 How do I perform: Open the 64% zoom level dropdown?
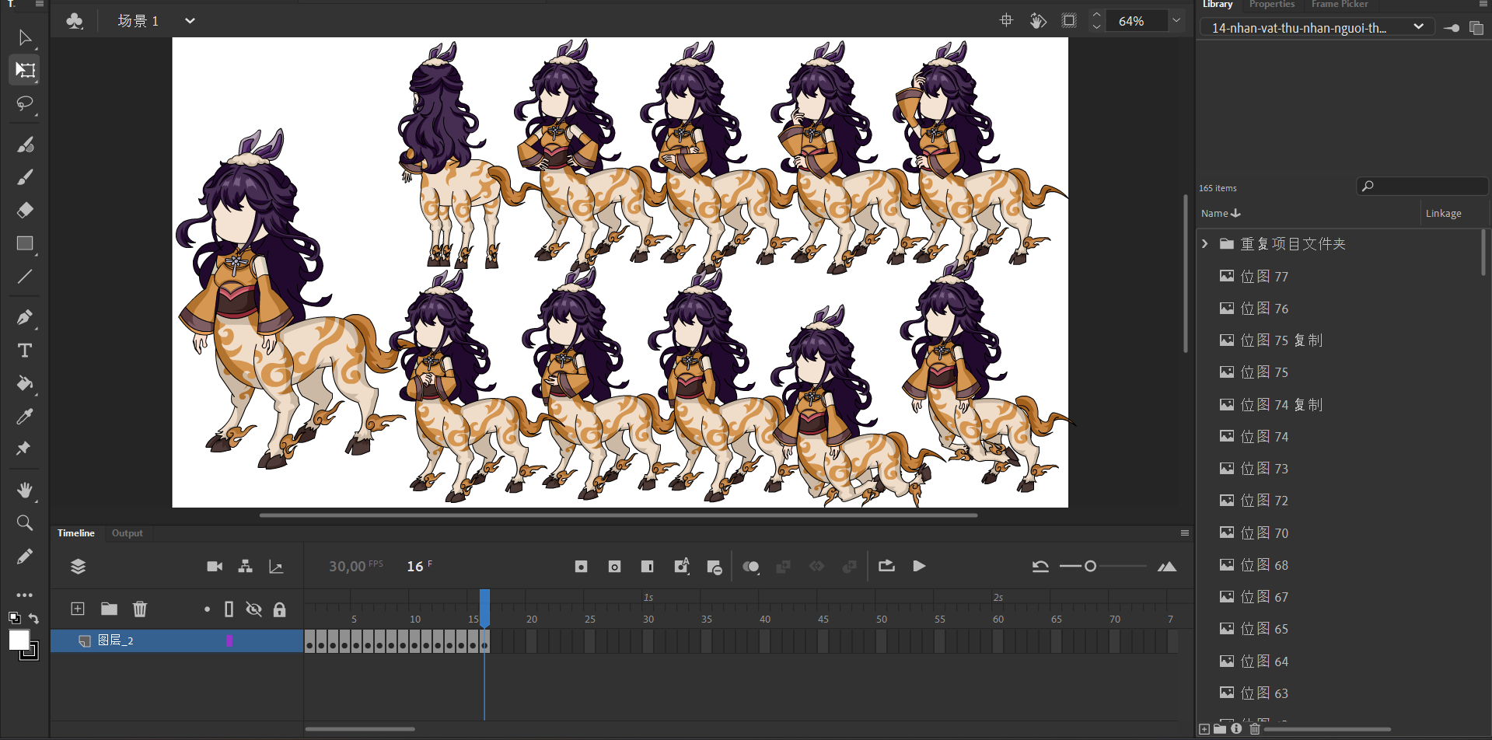1176,21
